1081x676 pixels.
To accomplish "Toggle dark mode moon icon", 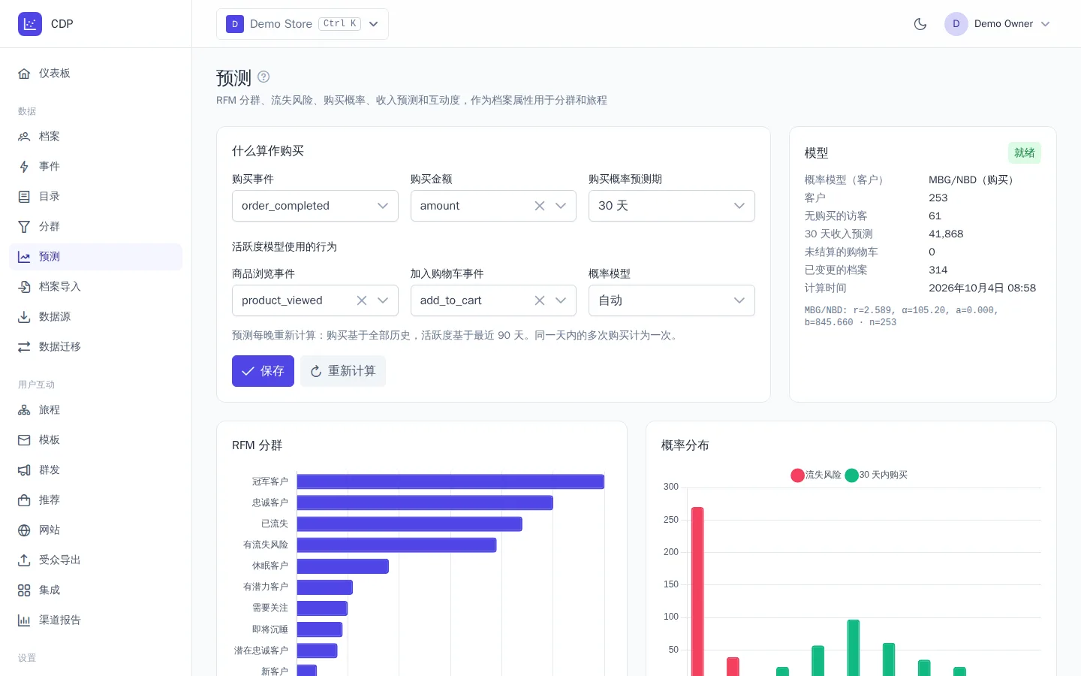I will tap(920, 24).
